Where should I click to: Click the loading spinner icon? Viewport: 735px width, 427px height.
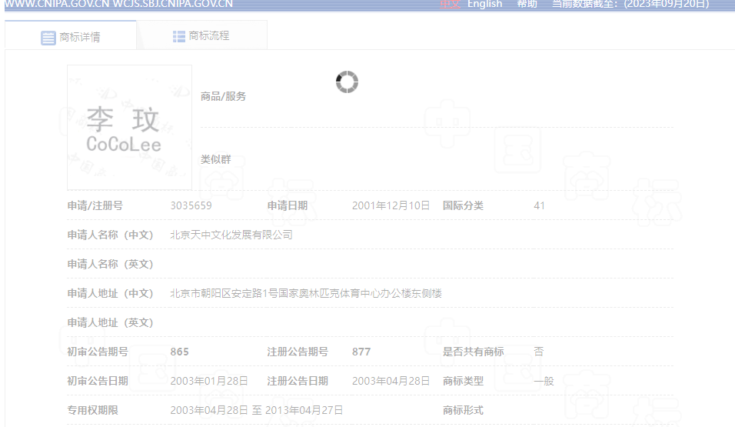(x=347, y=82)
